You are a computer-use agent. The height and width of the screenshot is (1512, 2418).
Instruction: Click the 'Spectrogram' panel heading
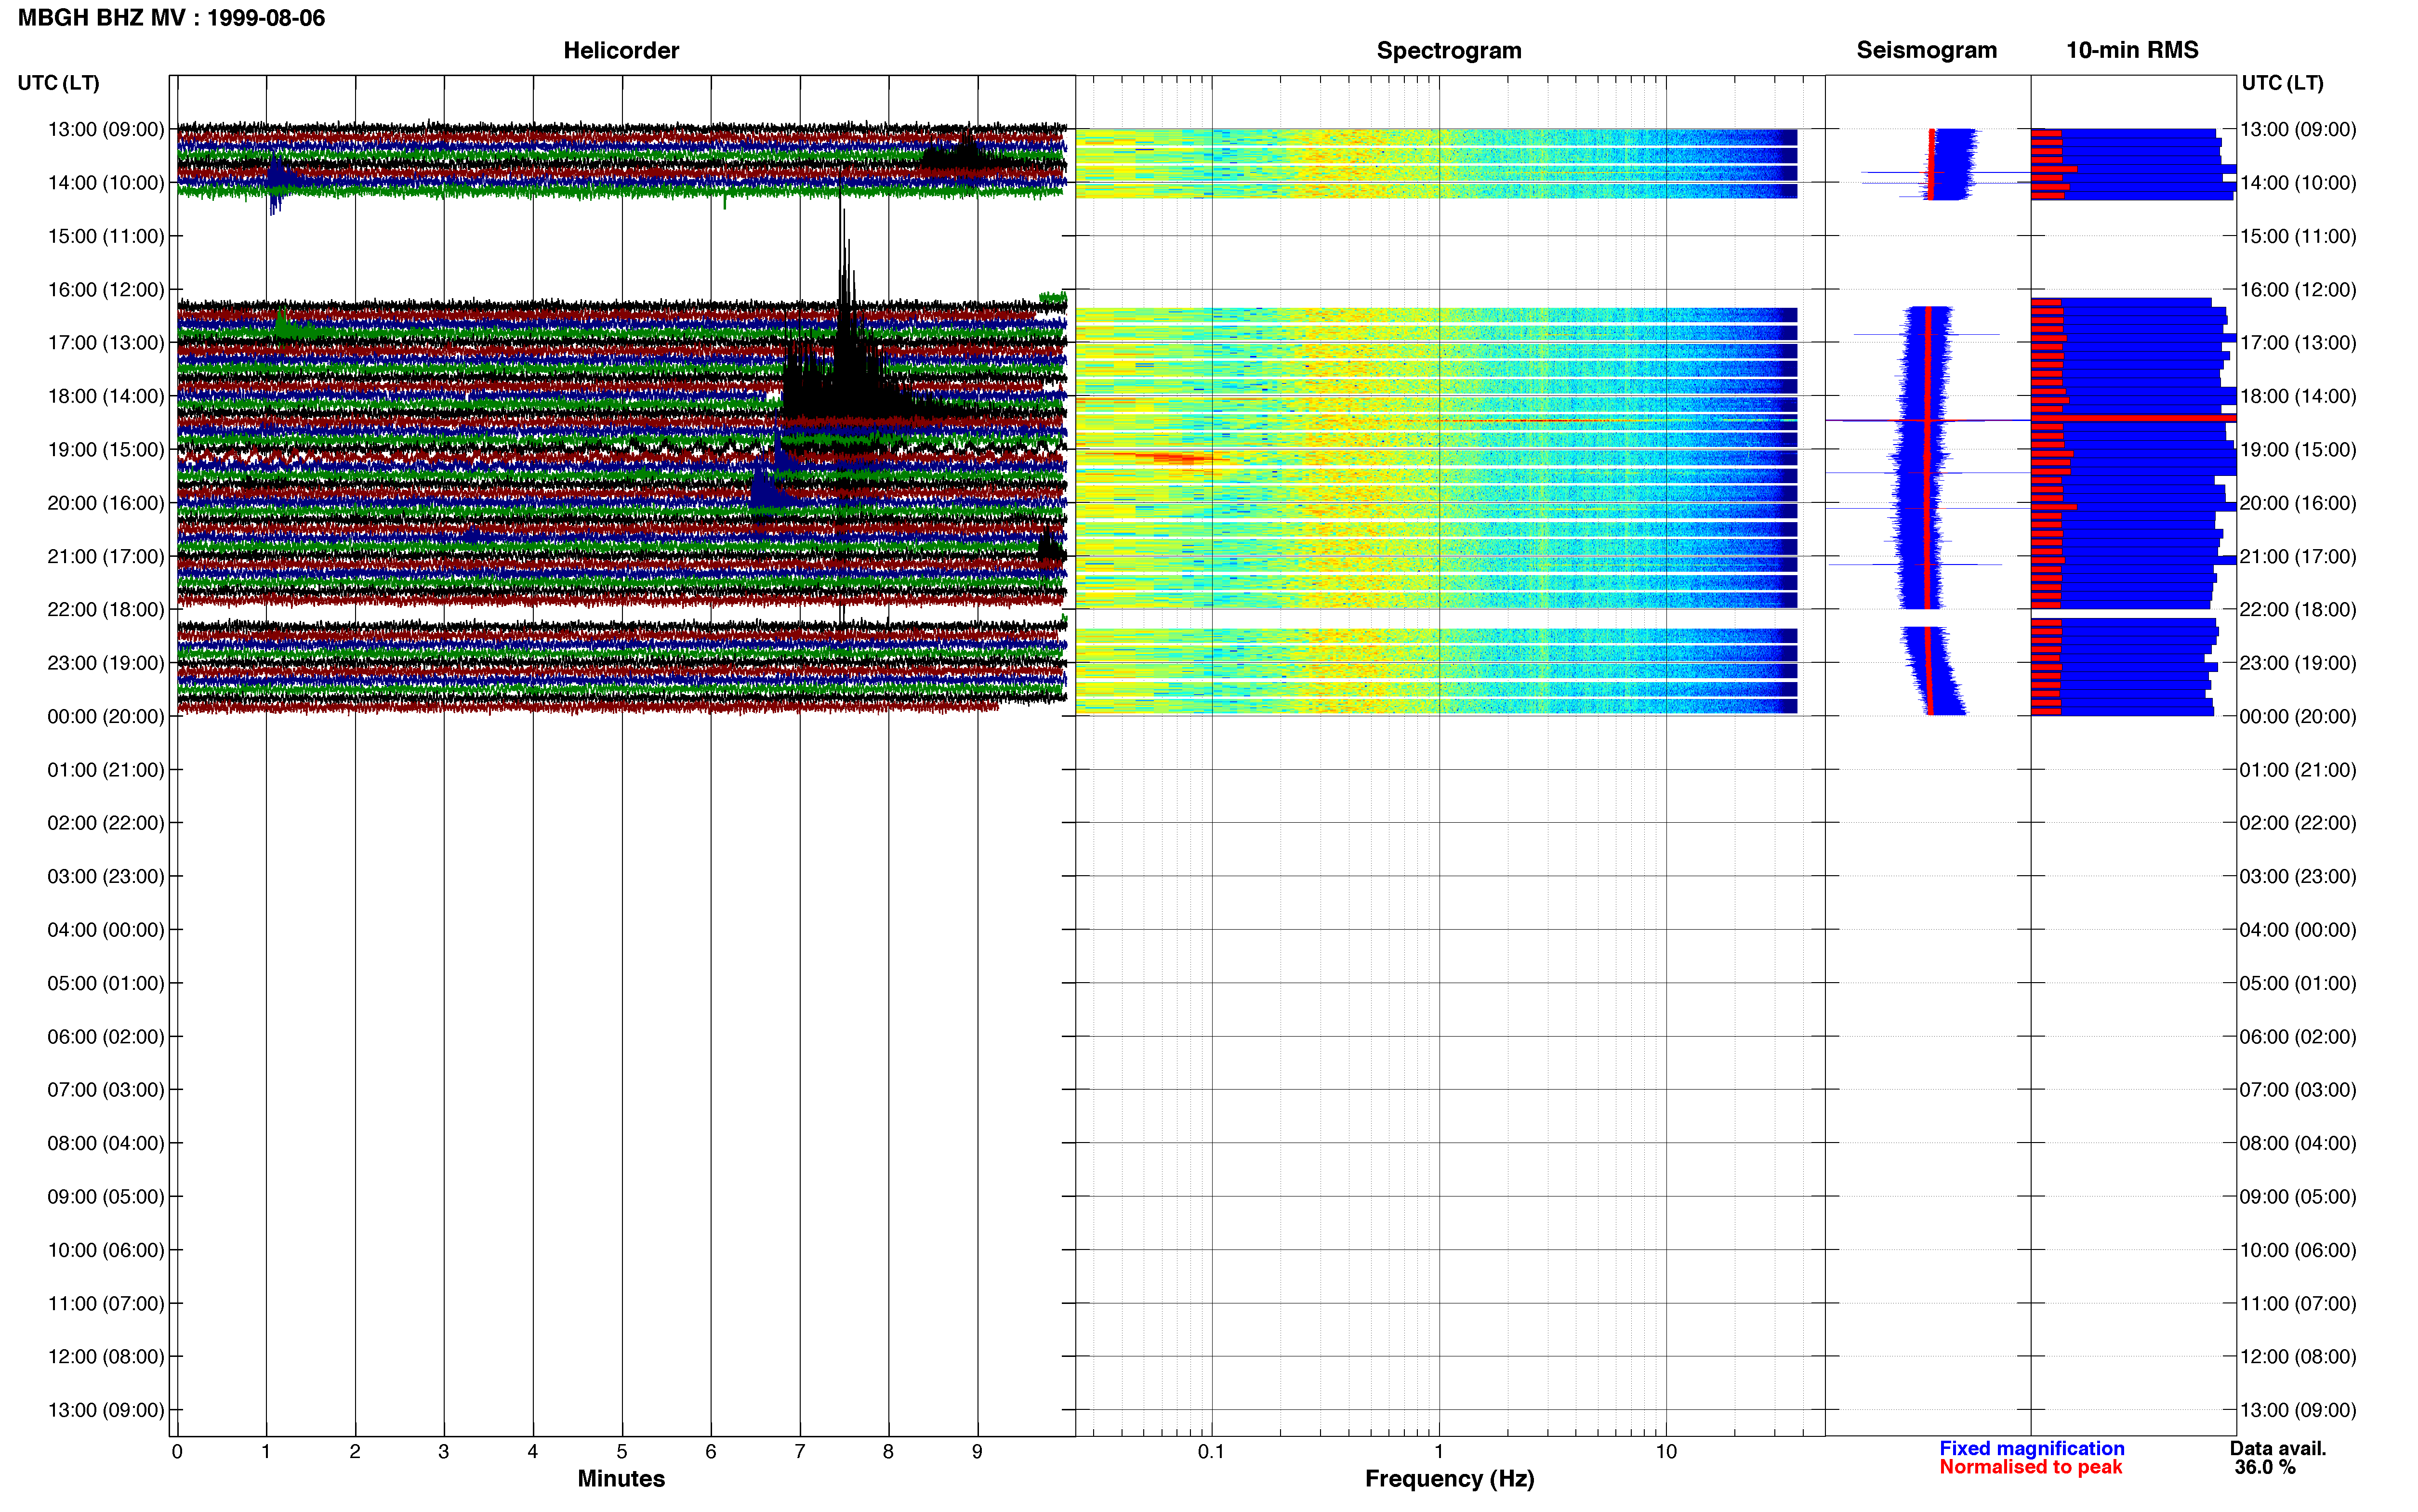click(1449, 50)
